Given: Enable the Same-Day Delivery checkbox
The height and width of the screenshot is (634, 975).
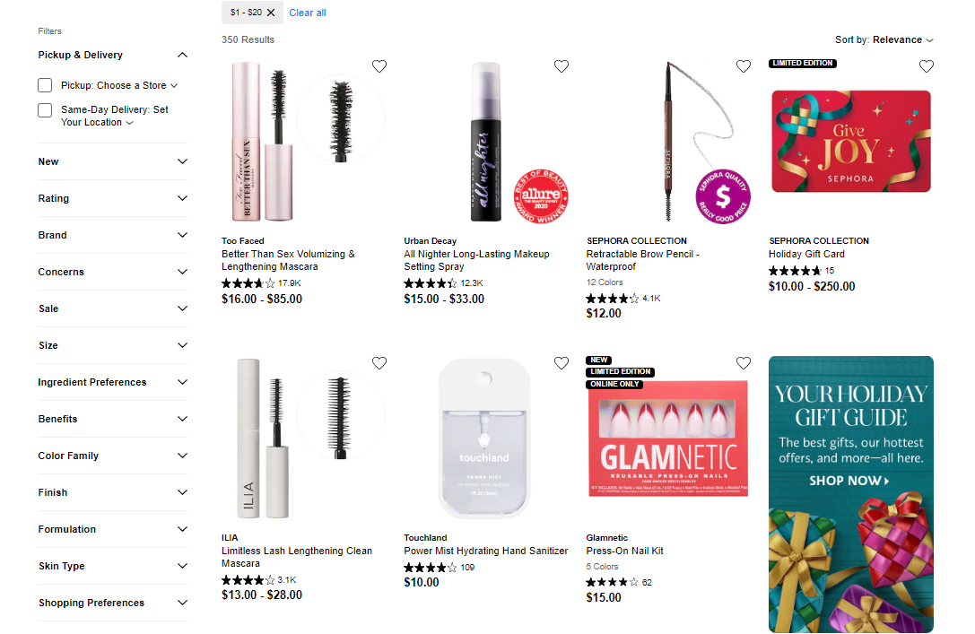Looking at the screenshot, I should pos(45,110).
